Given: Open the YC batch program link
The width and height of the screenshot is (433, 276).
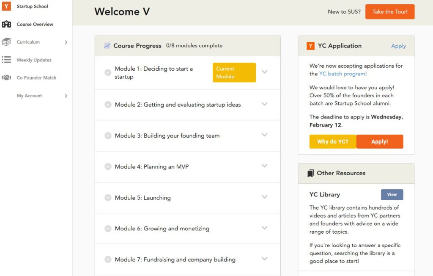Looking at the screenshot, I should coord(342,74).
